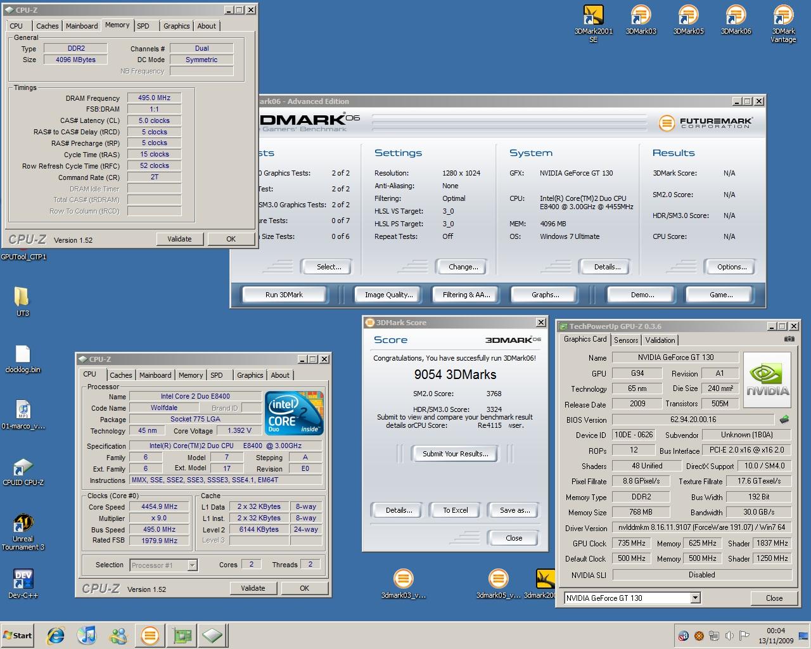
Task: Switch to CPU-Z taskbar button
Action: pyautogui.click(x=213, y=635)
